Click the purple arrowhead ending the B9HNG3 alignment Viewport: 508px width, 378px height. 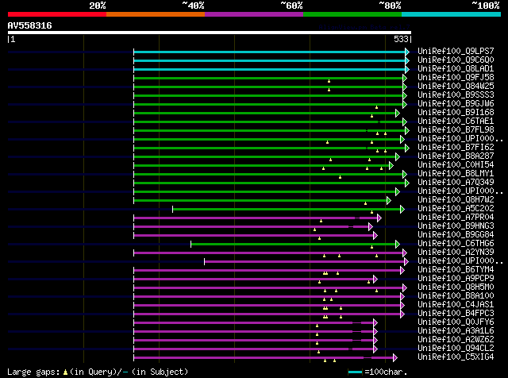[x=371, y=227]
